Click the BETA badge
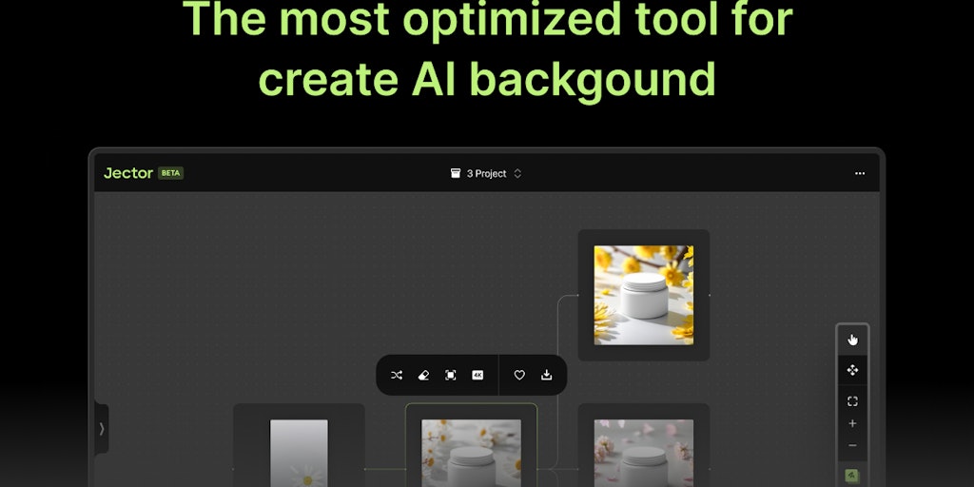This screenshot has height=487, width=974. [x=171, y=174]
